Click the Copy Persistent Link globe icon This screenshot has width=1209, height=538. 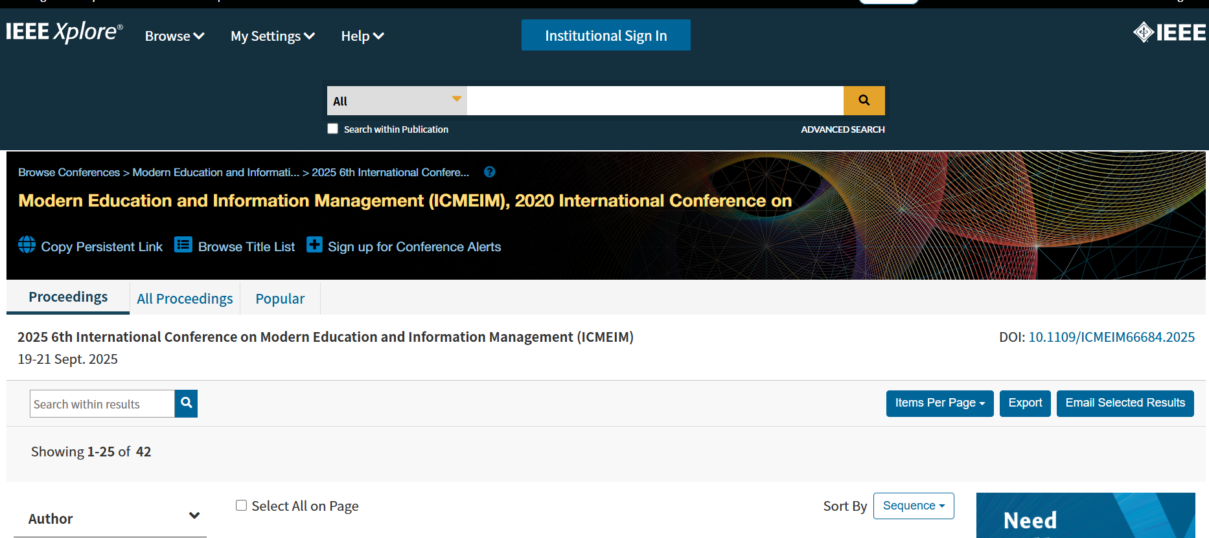click(x=27, y=245)
